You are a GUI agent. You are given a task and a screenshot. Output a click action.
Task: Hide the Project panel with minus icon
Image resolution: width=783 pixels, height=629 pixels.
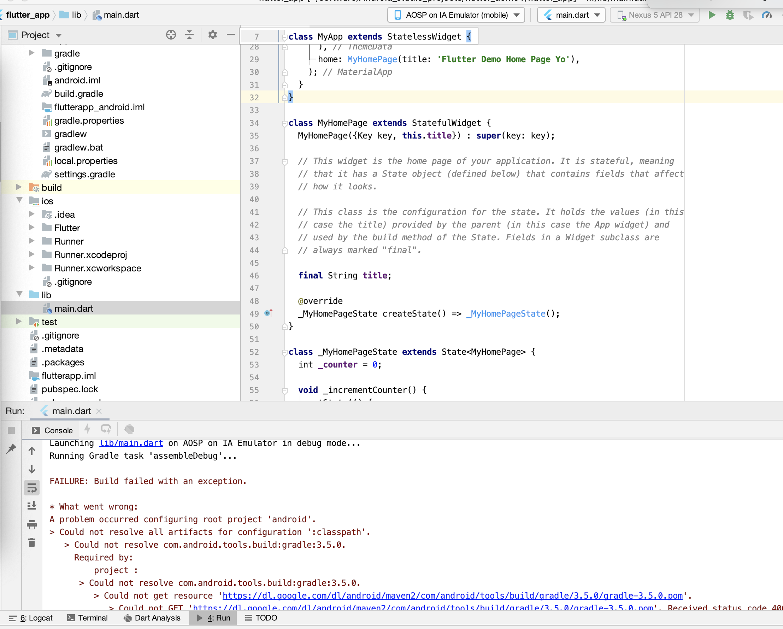point(231,35)
